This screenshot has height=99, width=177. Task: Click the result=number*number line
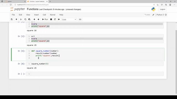tap(46, 53)
